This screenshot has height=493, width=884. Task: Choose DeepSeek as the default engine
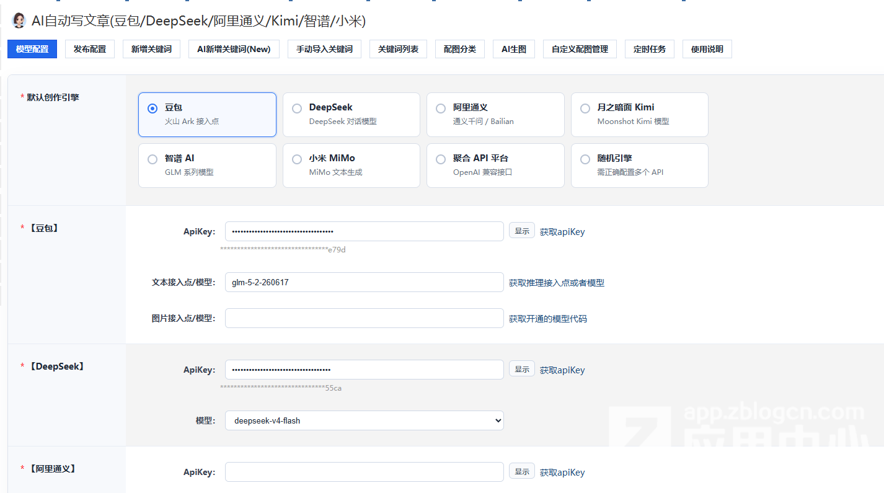point(297,109)
